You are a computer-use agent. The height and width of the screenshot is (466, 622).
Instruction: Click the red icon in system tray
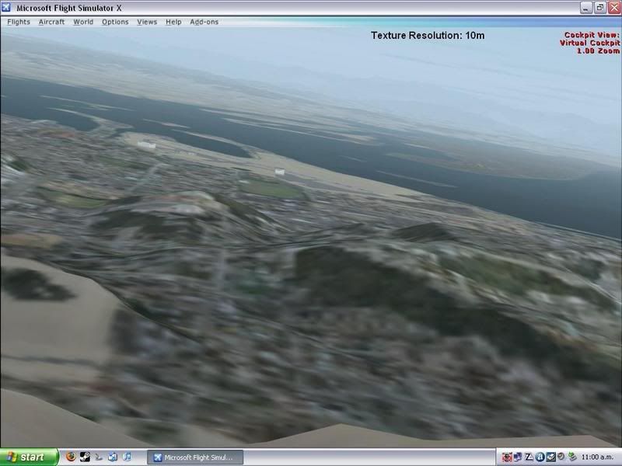pyautogui.click(x=507, y=457)
